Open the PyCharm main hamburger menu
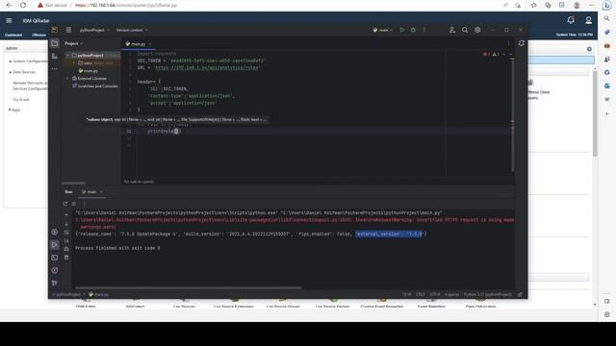This screenshot has width=616, height=346. [x=68, y=30]
